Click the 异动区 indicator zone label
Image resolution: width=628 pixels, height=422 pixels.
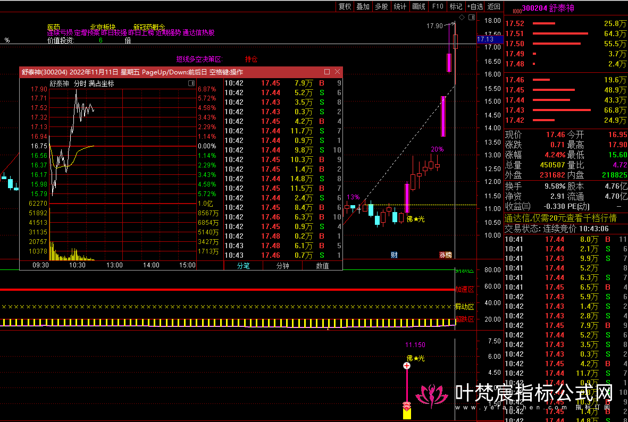point(465,307)
